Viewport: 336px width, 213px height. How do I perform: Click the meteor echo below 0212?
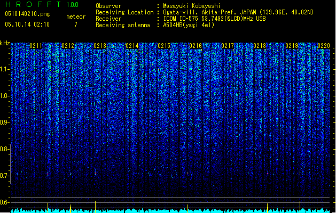point(71,174)
